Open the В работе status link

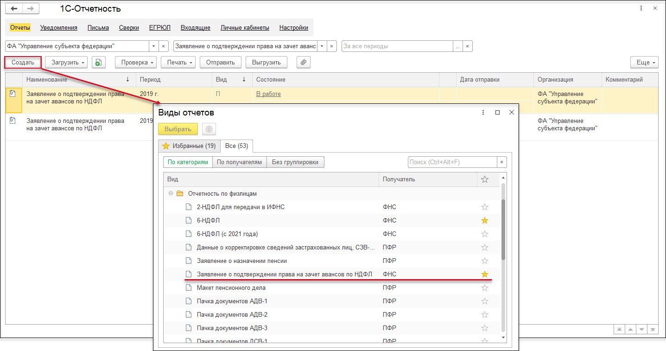(268, 94)
